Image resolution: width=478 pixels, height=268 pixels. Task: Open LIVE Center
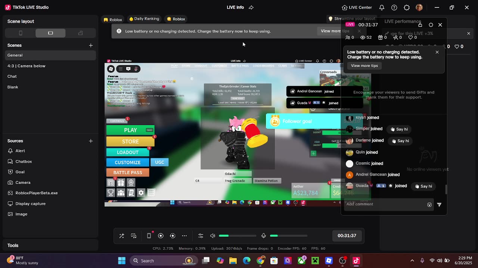point(357,7)
